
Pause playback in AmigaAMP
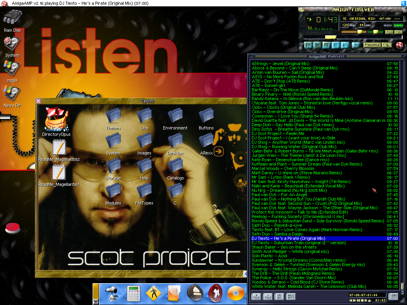(327, 45)
